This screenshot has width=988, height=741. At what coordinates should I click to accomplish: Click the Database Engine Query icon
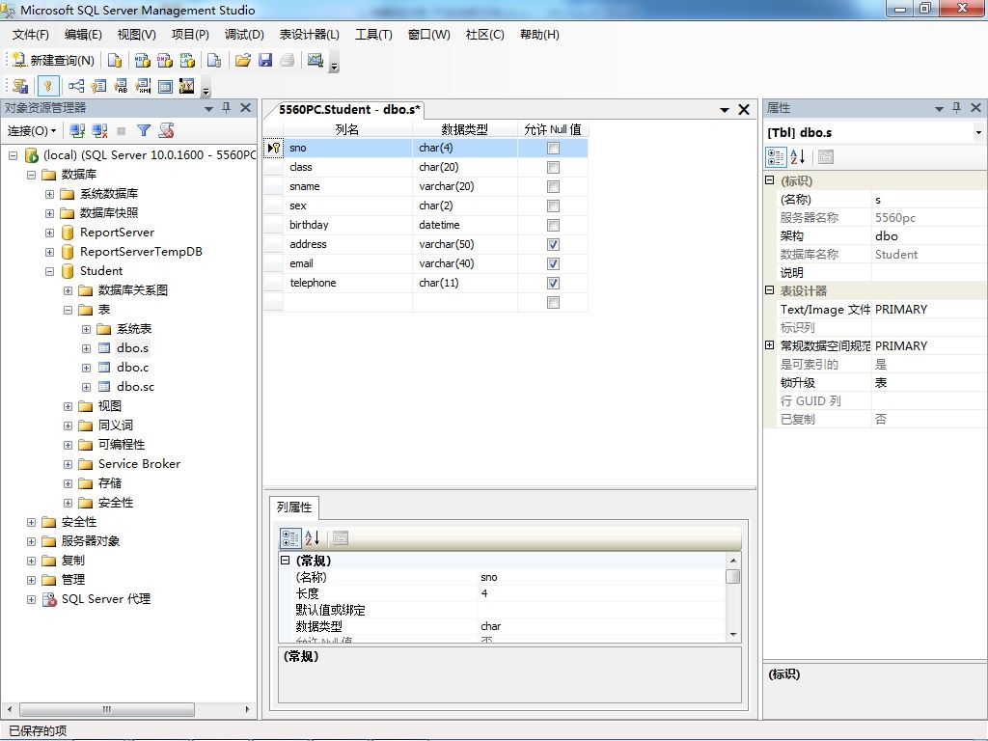pyautogui.click(x=115, y=61)
